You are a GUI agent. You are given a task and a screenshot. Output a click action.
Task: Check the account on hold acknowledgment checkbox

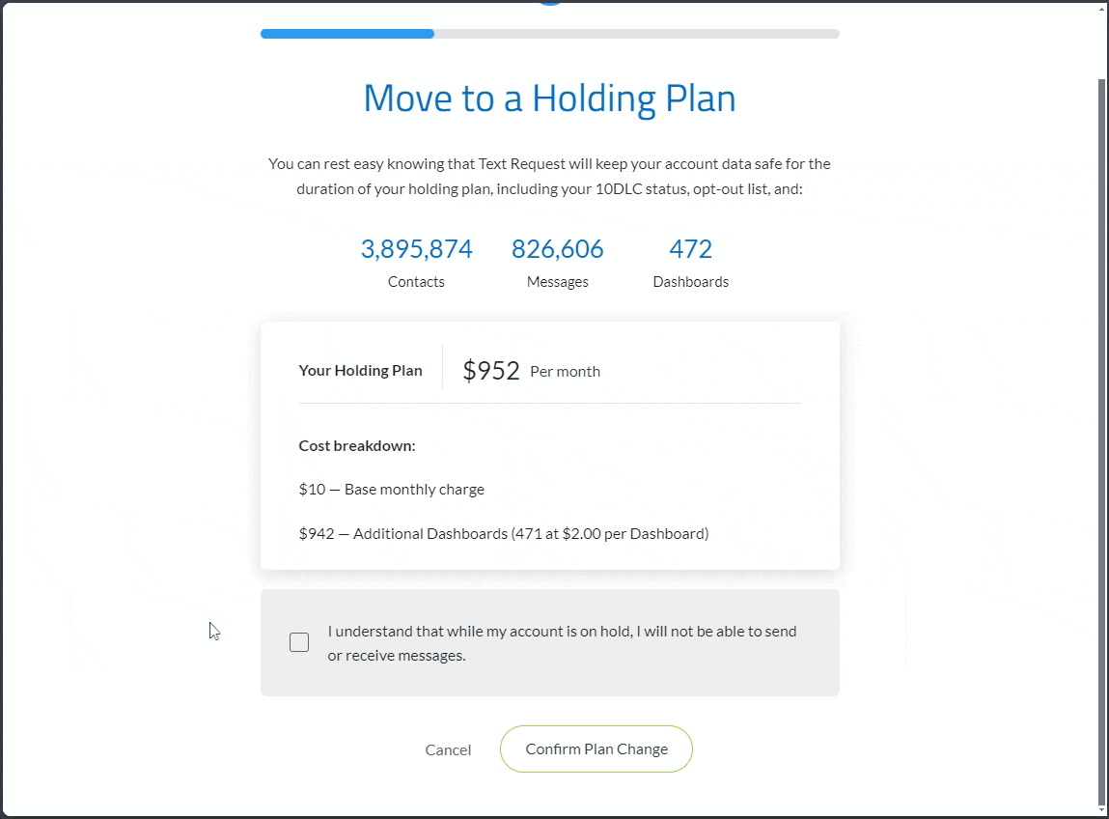point(299,642)
